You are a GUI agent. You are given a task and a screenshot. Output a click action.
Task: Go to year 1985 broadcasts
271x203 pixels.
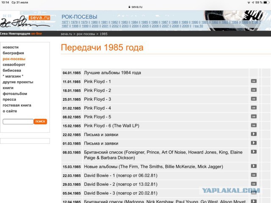click(144, 22)
